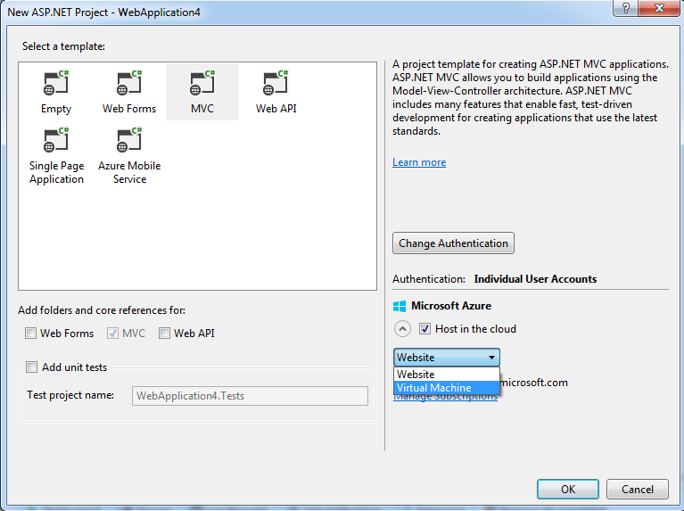
Task: Click the Microsoft Azure Windows logo
Action: 400,306
